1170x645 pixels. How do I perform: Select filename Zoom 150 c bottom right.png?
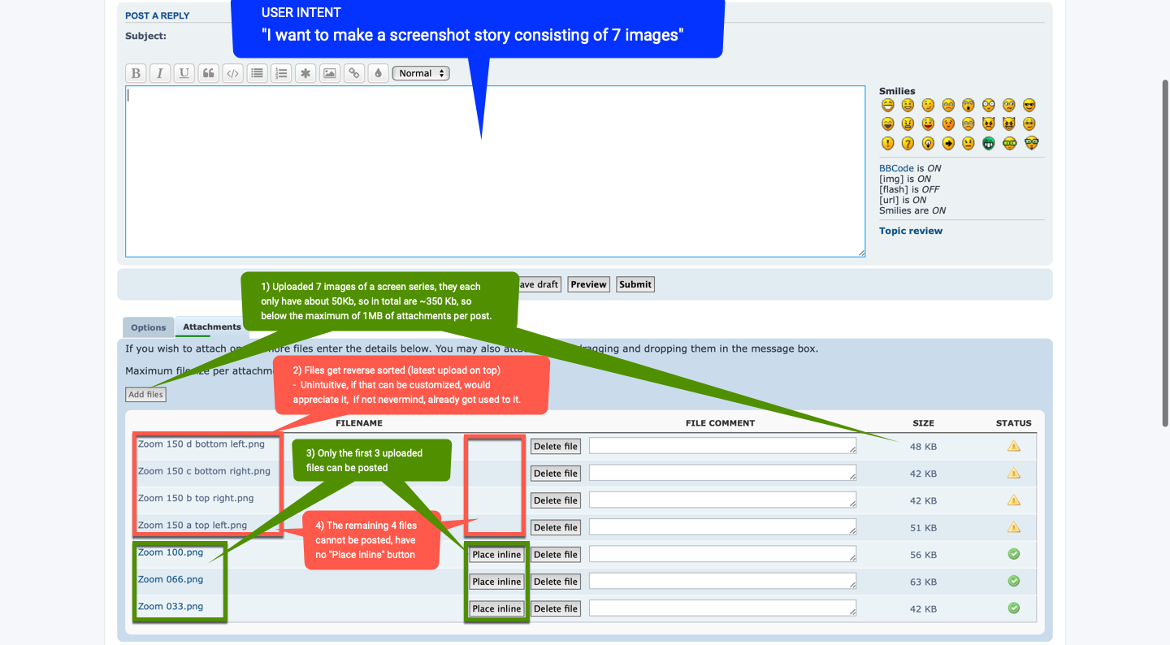click(x=204, y=471)
